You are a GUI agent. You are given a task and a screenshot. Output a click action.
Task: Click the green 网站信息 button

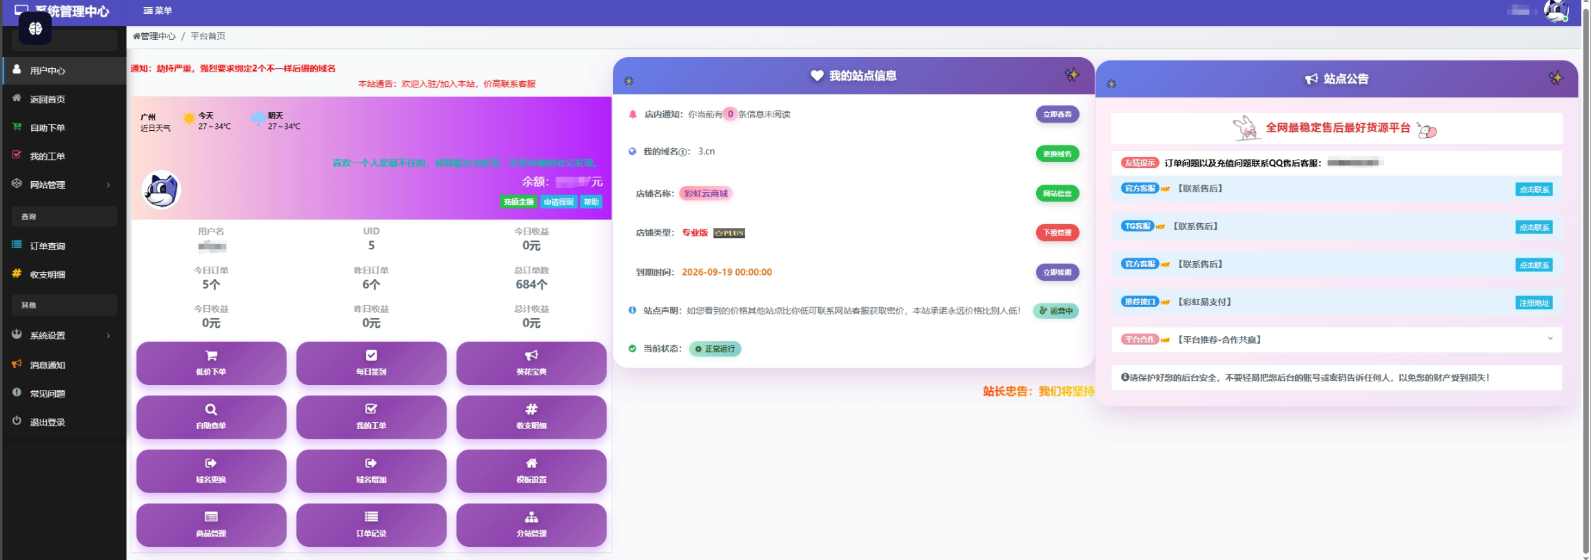click(x=1057, y=194)
